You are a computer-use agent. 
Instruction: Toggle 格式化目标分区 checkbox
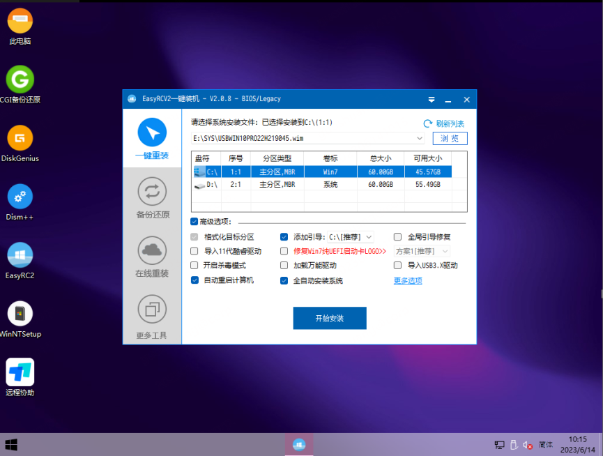[x=194, y=237]
